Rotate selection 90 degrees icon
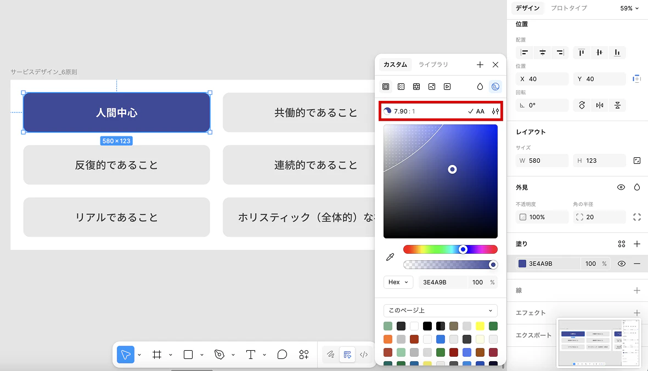 582,105
